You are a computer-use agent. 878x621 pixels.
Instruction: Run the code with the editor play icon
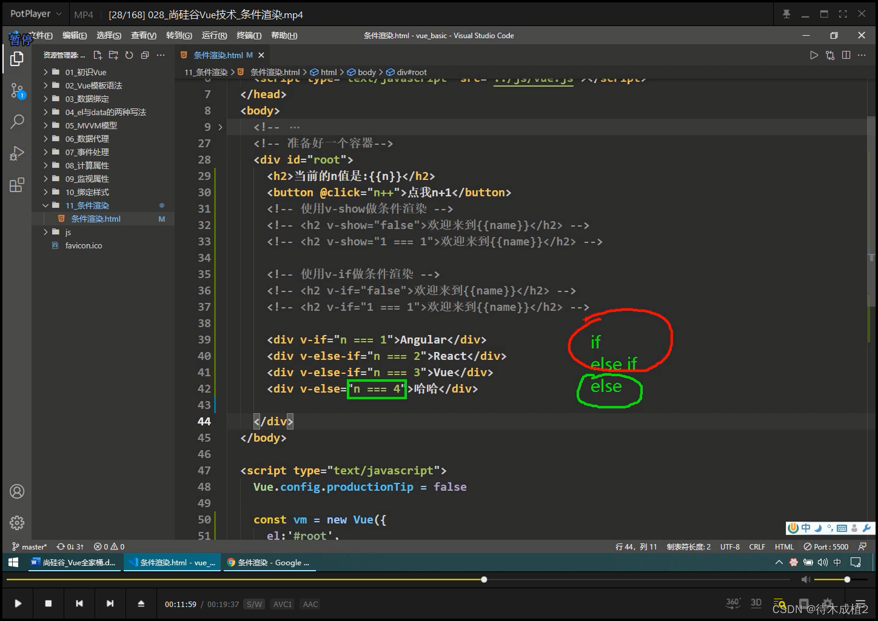(814, 55)
